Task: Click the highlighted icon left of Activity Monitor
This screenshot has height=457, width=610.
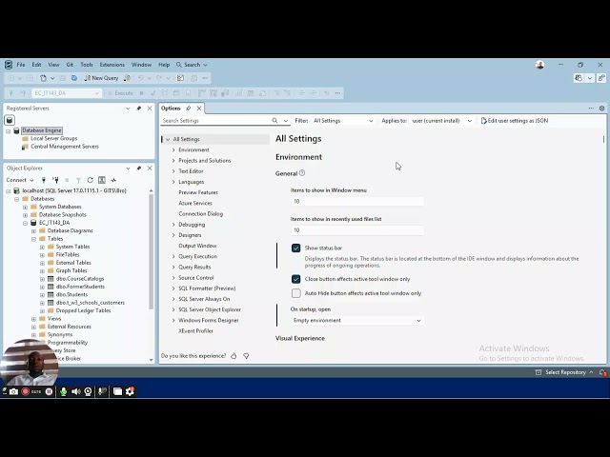Action: [x=102, y=180]
